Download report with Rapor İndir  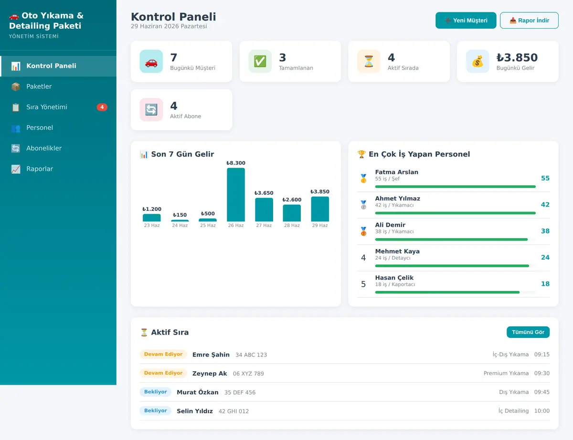point(529,21)
